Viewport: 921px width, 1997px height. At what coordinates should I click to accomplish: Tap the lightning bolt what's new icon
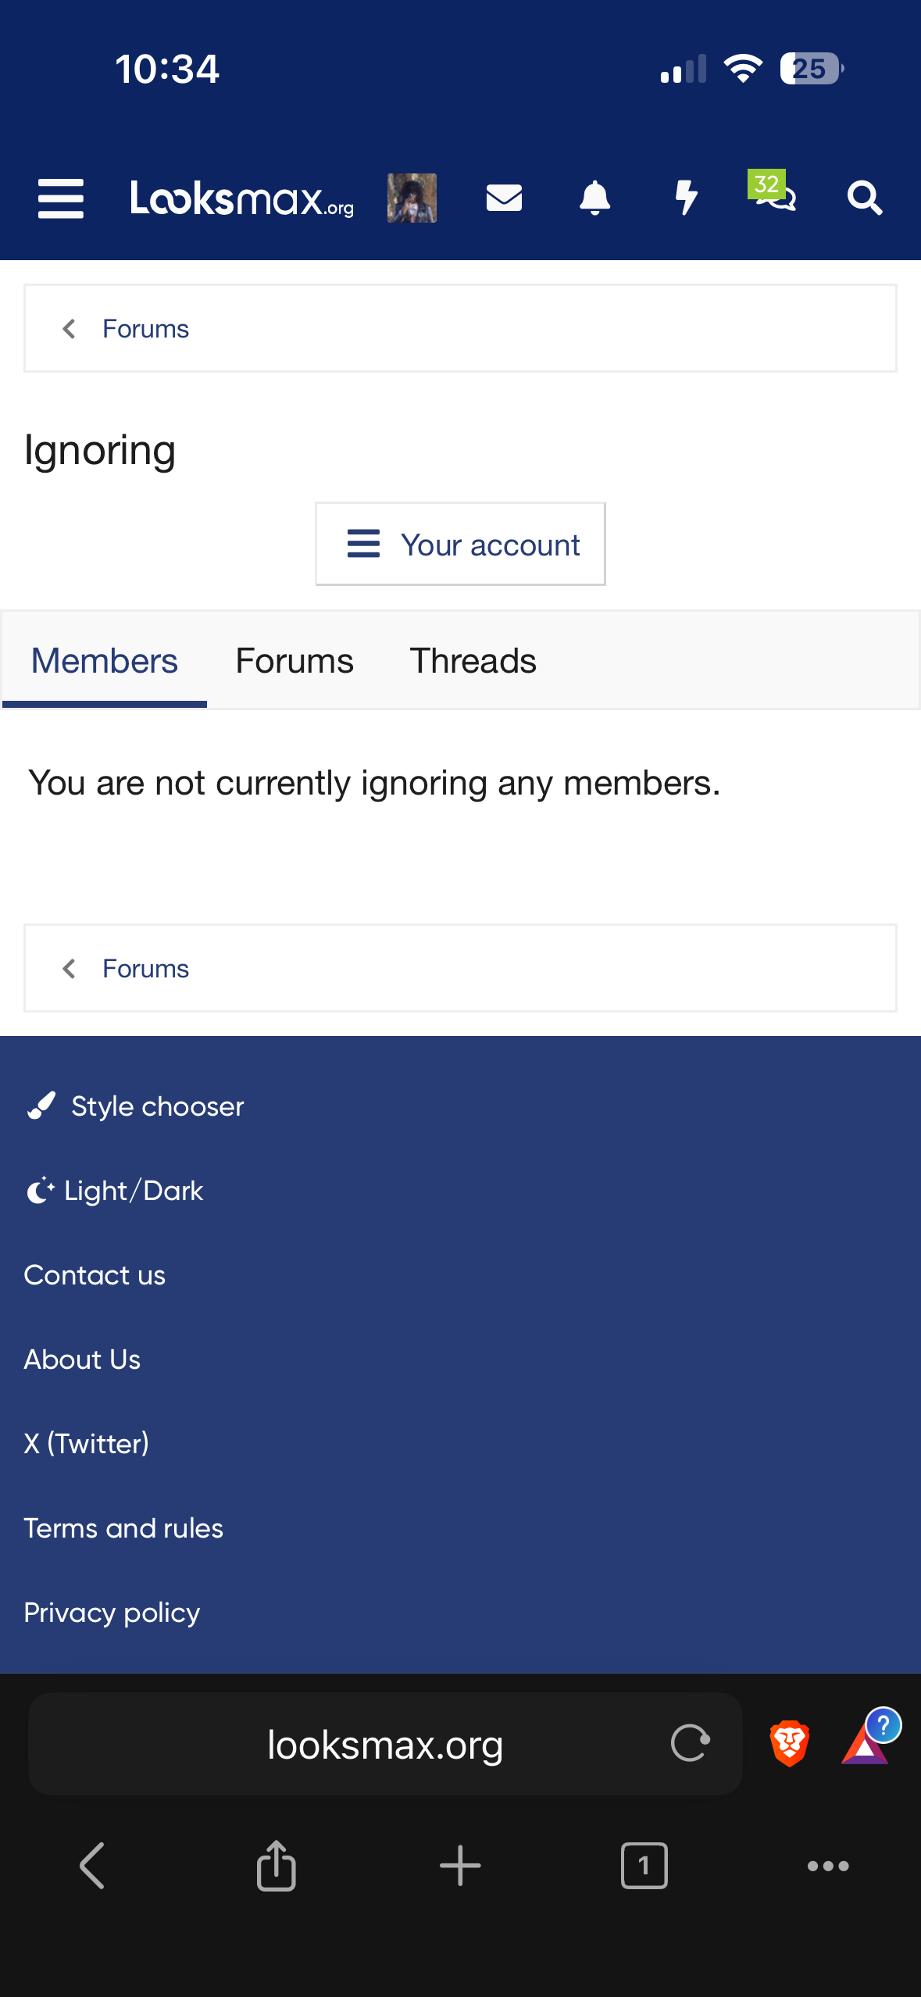click(686, 198)
